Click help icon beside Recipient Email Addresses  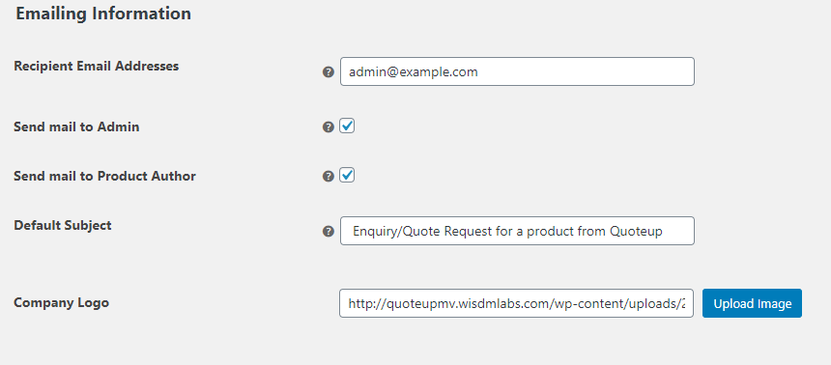[329, 72]
